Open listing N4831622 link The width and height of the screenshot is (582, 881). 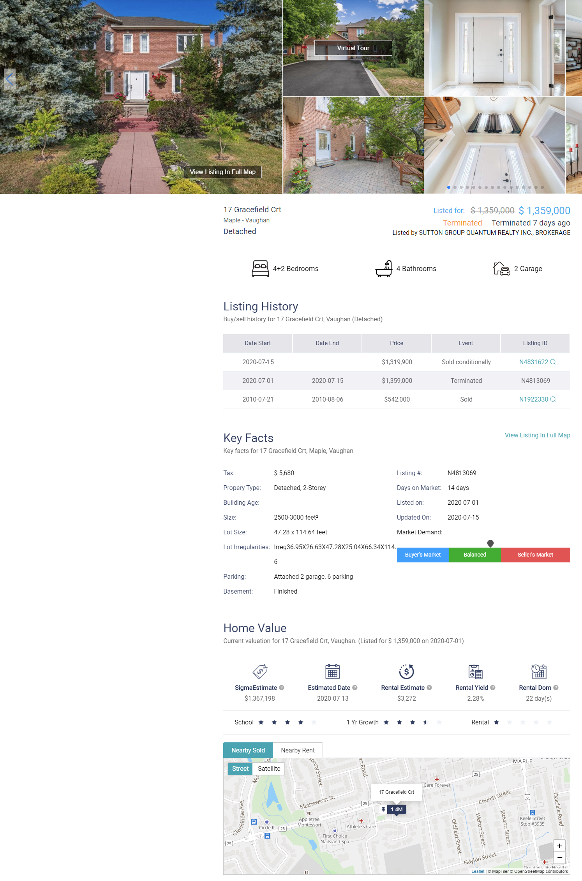(533, 362)
